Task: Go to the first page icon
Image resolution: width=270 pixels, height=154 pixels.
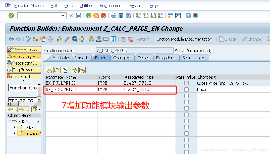Action: pos(138,16)
